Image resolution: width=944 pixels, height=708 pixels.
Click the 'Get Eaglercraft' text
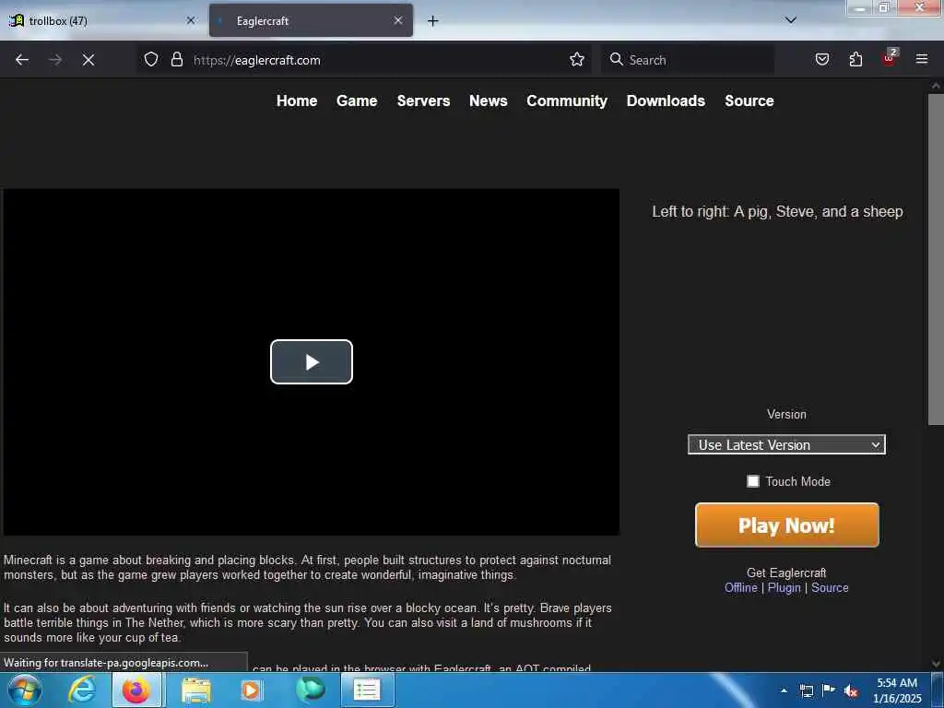(786, 572)
